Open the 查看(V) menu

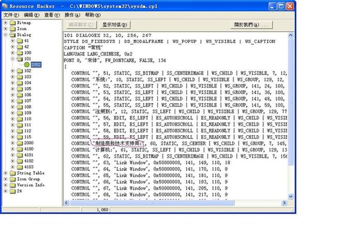(x=52, y=15)
